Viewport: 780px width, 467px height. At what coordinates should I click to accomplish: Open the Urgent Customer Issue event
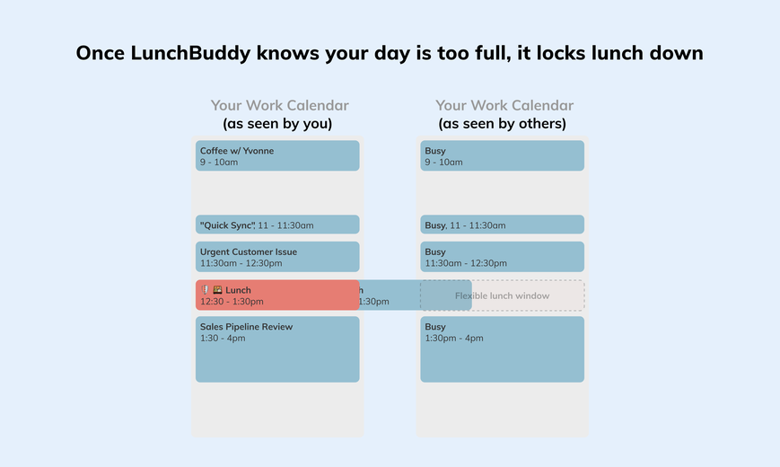[x=277, y=257]
